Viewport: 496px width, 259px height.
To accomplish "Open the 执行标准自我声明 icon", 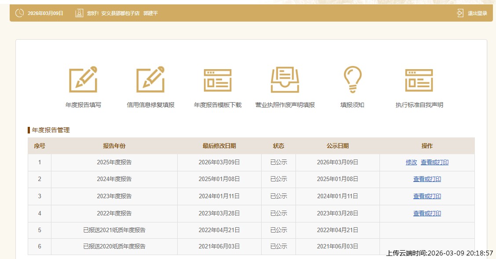I will (419, 80).
